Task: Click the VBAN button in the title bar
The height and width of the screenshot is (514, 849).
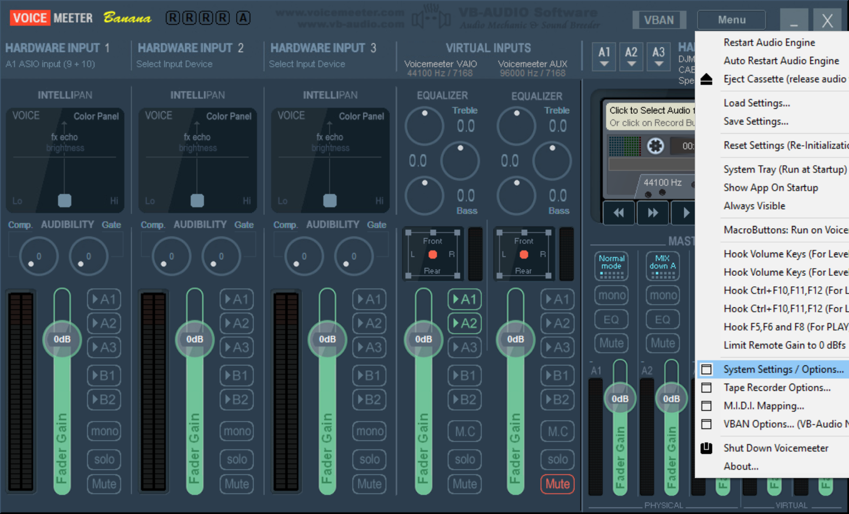Action: tap(659, 20)
